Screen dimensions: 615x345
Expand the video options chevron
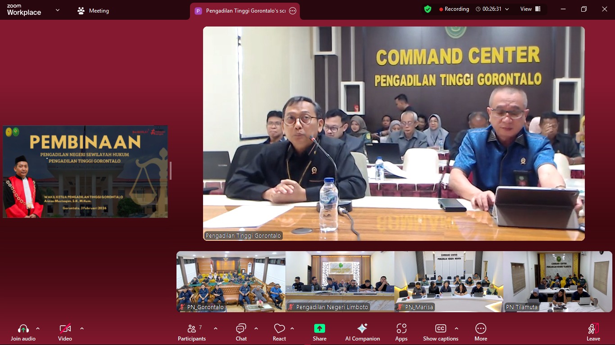point(82,328)
